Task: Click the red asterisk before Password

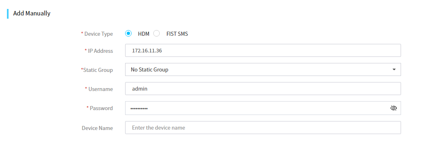Action: coord(88,108)
